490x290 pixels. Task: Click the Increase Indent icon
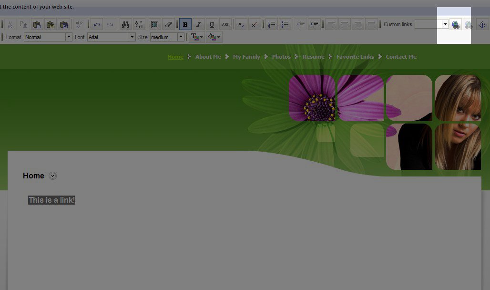[x=314, y=24]
